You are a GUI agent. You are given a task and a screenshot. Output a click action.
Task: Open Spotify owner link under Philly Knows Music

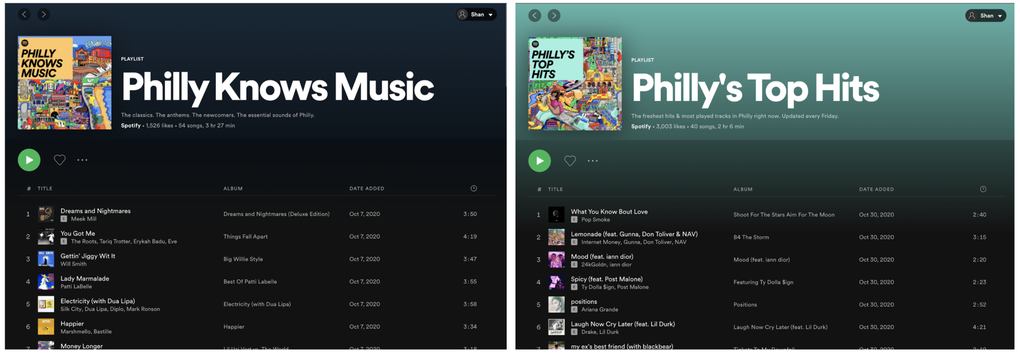tap(131, 125)
